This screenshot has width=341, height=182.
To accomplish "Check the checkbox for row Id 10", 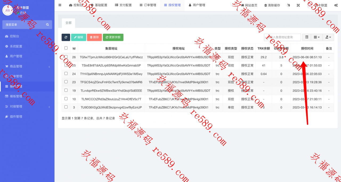I will click(x=66, y=99).
